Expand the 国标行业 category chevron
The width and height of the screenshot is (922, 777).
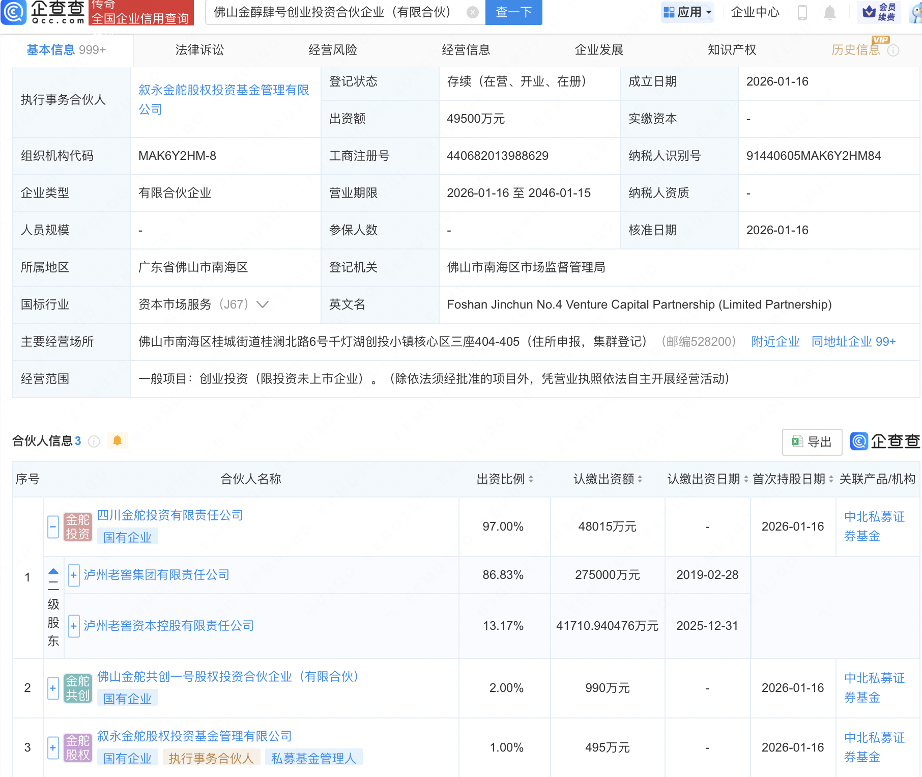coord(263,304)
